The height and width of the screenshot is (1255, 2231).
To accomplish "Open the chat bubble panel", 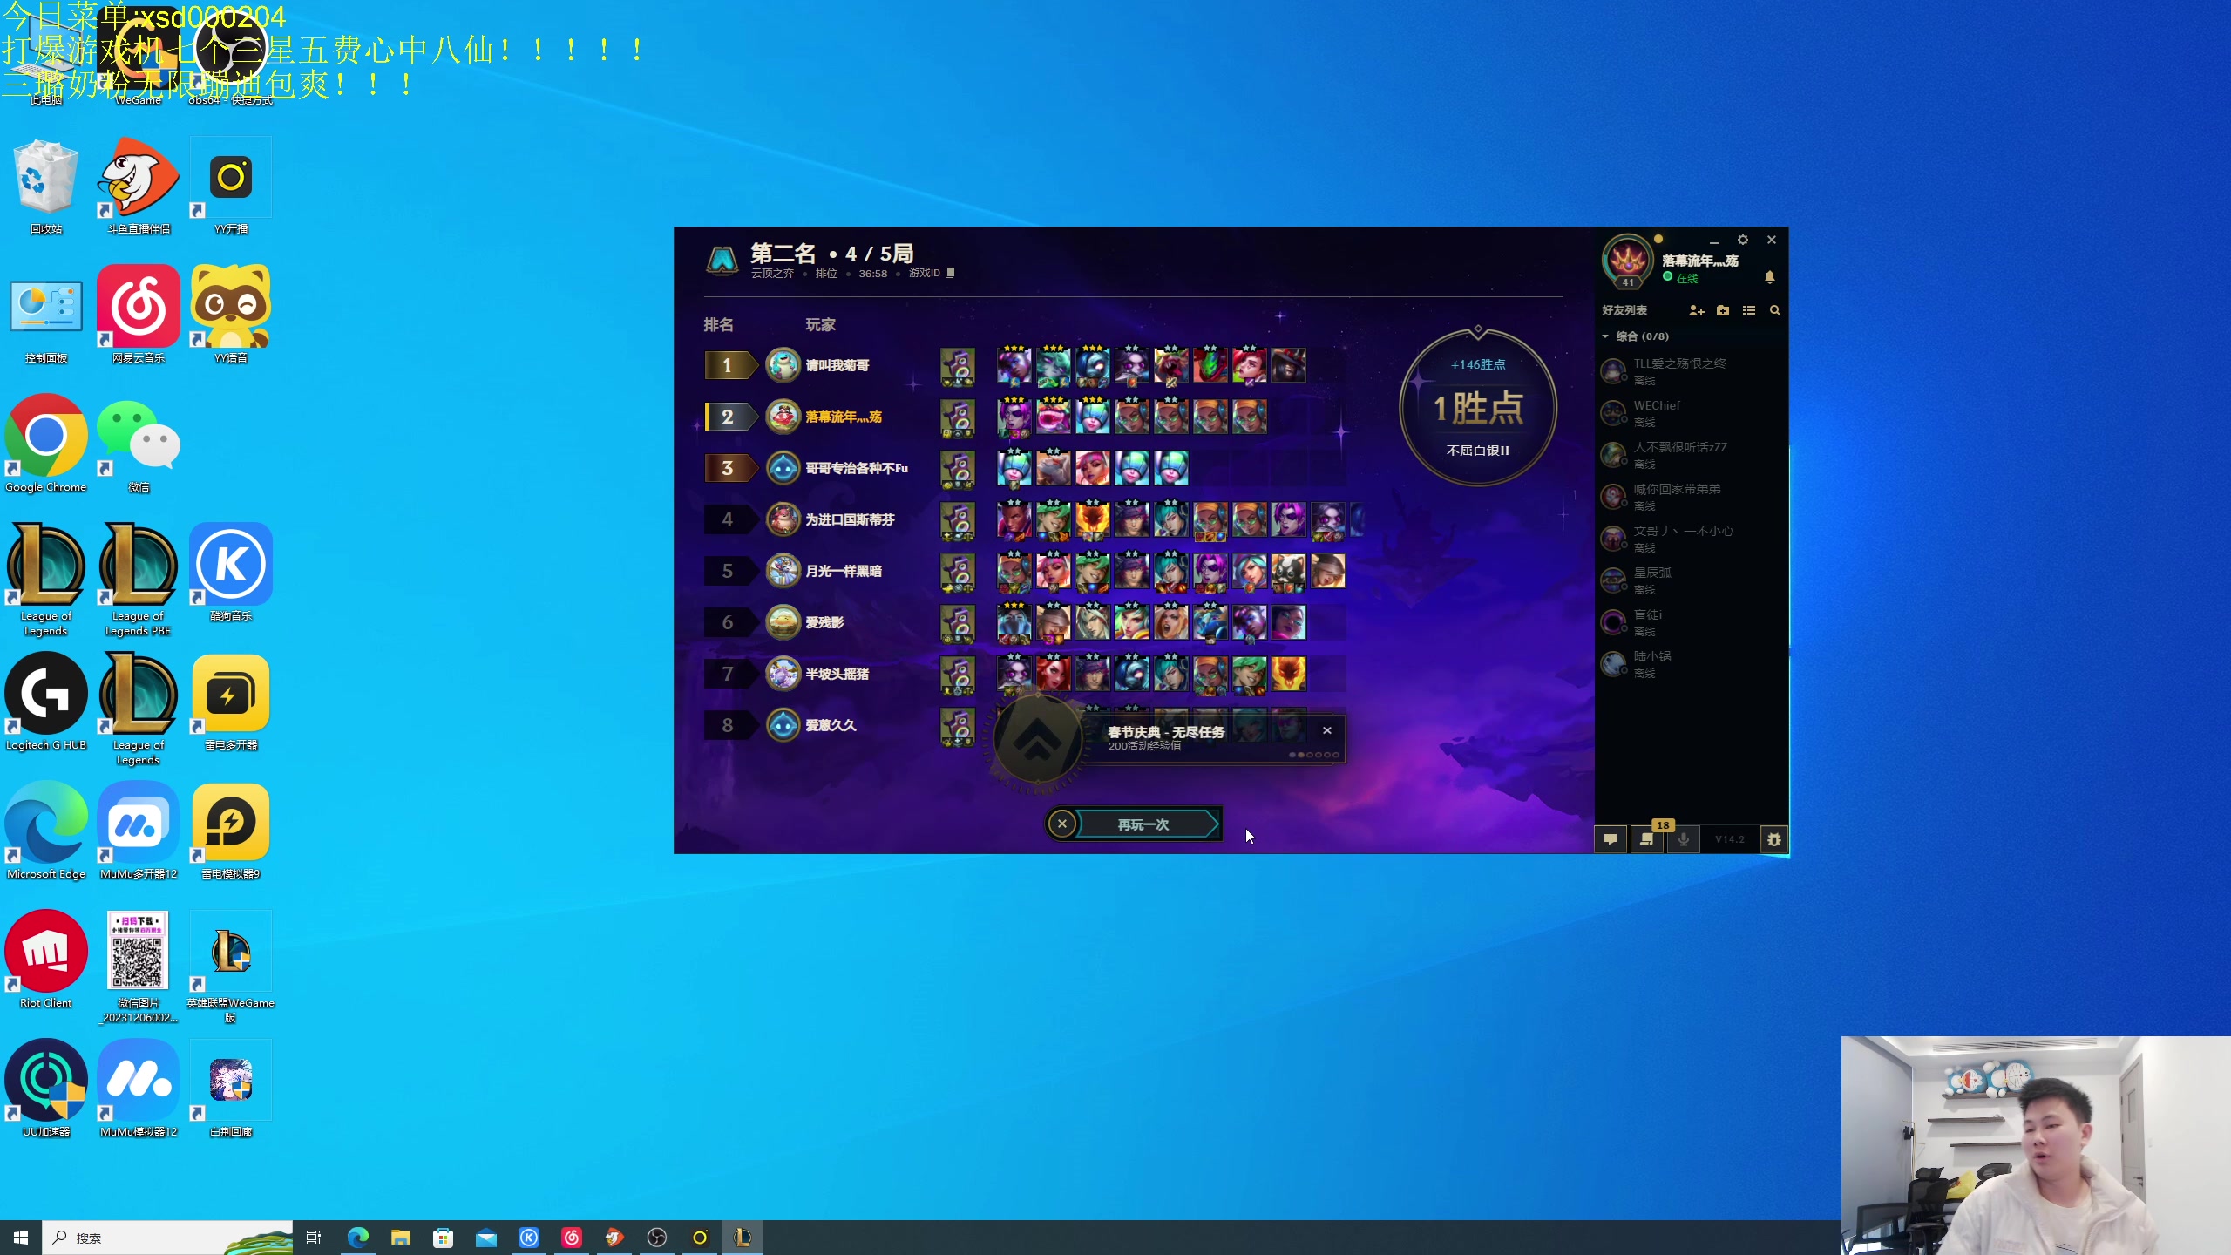I will pyautogui.click(x=1611, y=839).
